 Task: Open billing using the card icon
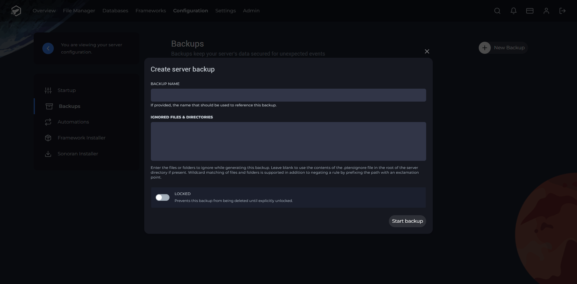pyautogui.click(x=530, y=11)
